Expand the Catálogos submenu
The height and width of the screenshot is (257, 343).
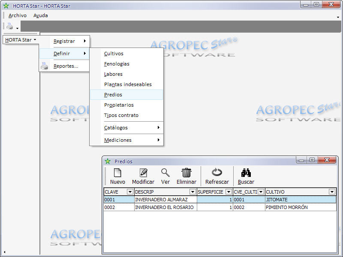pyautogui.click(x=126, y=128)
